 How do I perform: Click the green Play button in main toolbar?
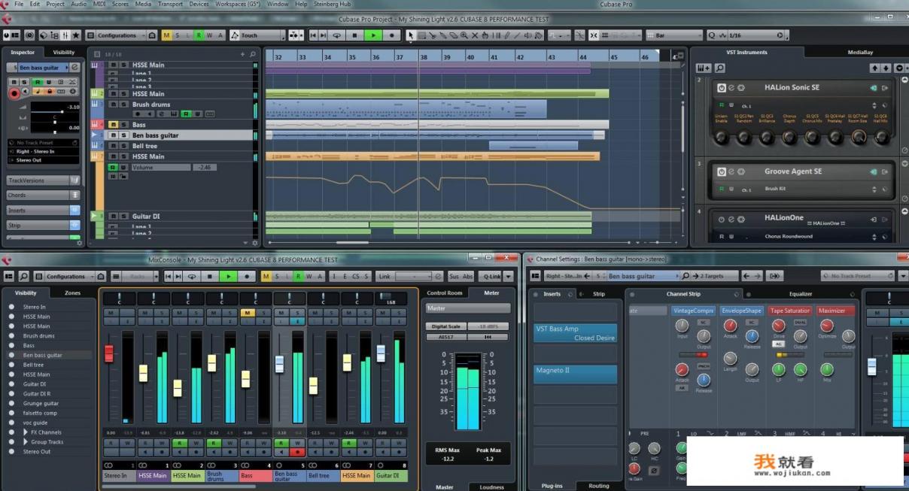pos(373,35)
